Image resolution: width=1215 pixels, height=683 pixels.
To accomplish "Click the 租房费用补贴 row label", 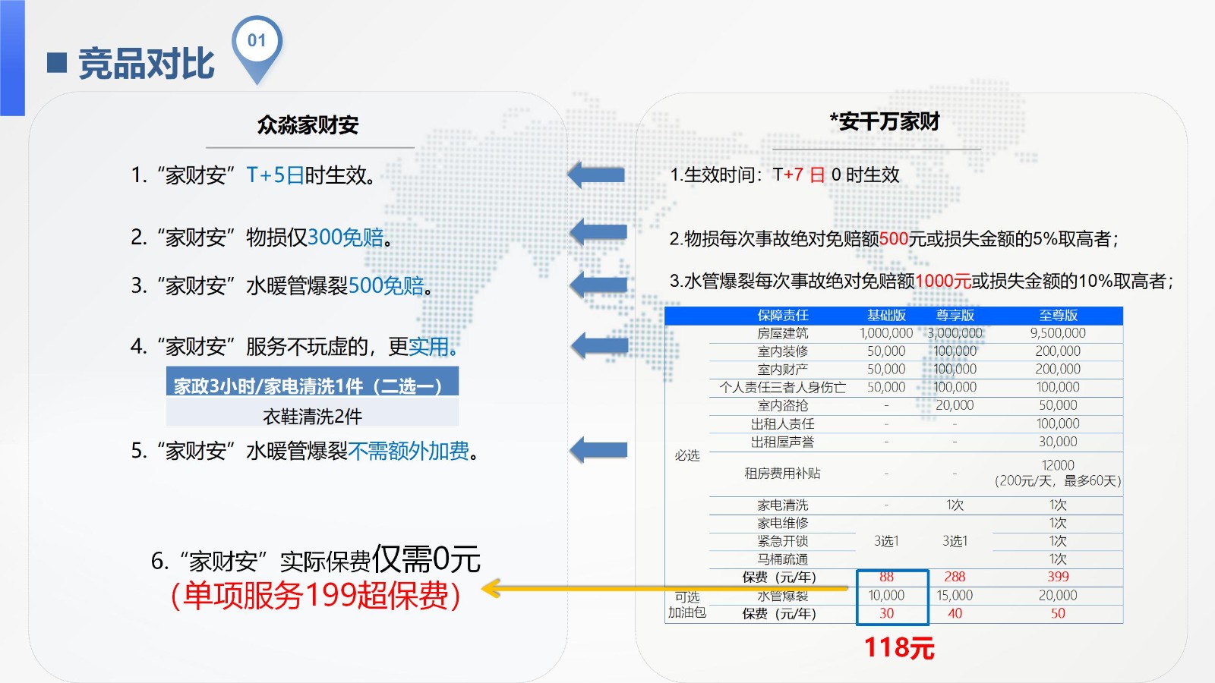I will point(782,474).
